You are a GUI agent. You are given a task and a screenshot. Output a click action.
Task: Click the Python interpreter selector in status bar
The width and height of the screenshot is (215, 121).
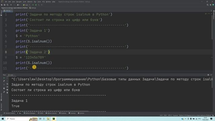[195, 115]
